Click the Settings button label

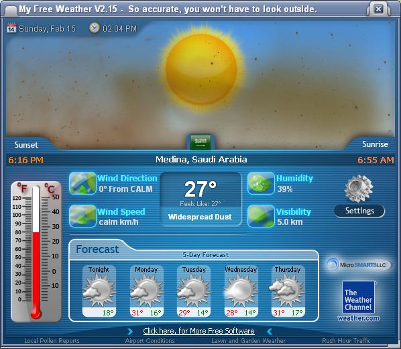pyautogui.click(x=359, y=211)
